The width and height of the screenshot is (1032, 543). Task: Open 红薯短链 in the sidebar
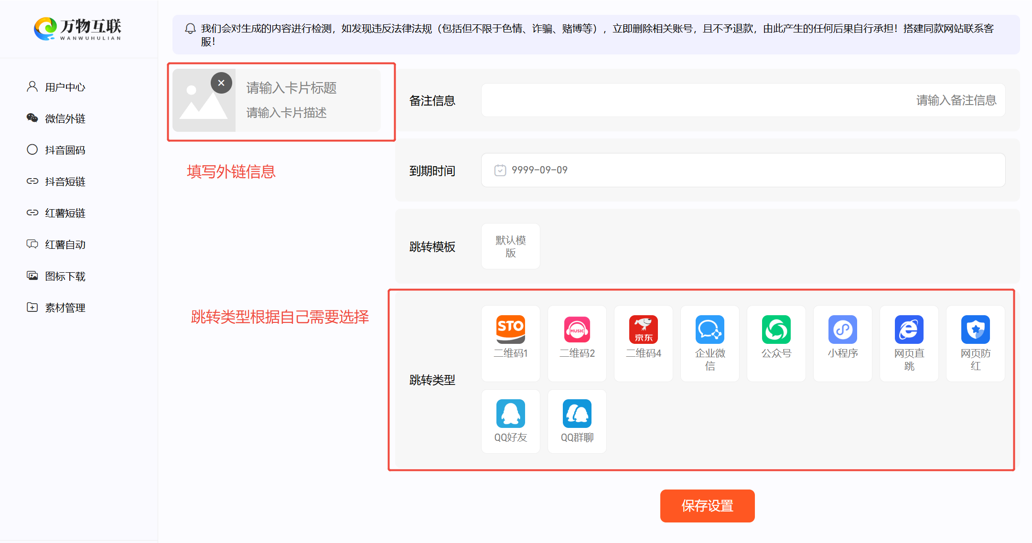coord(56,213)
